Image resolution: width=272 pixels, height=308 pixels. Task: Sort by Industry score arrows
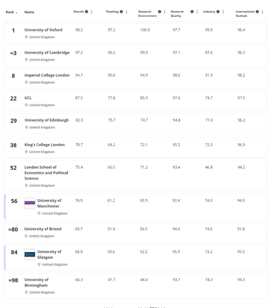click(223, 12)
